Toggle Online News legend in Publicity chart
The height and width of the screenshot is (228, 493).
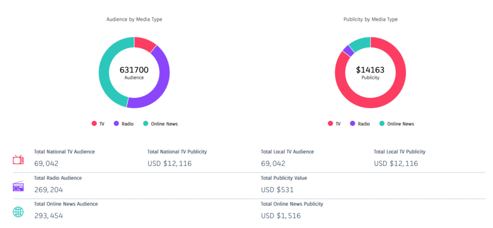coord(397,124)
